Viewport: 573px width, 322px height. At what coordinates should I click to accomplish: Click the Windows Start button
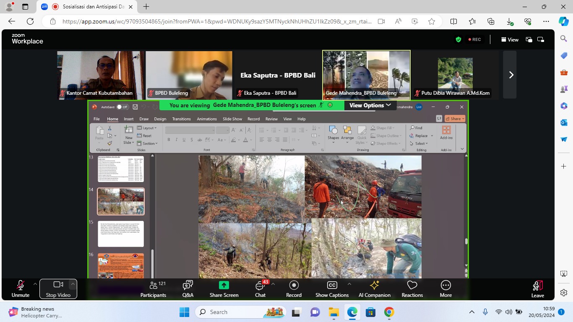tap(185, 312)
